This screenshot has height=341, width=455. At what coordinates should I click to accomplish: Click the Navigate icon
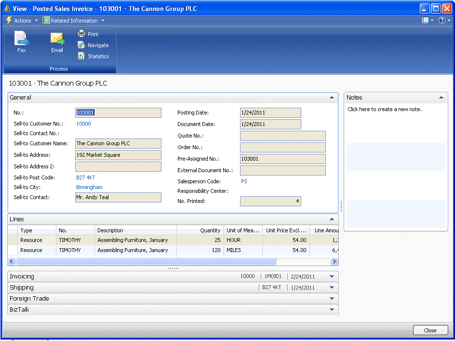click(81, 45)
